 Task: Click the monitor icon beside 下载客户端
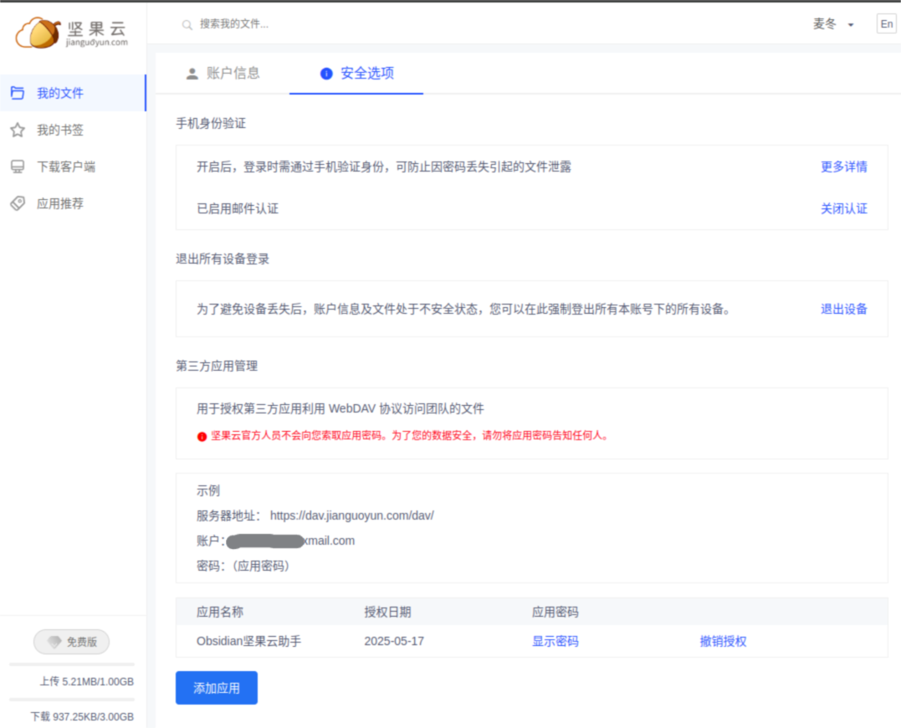click(x=18, y=167)
